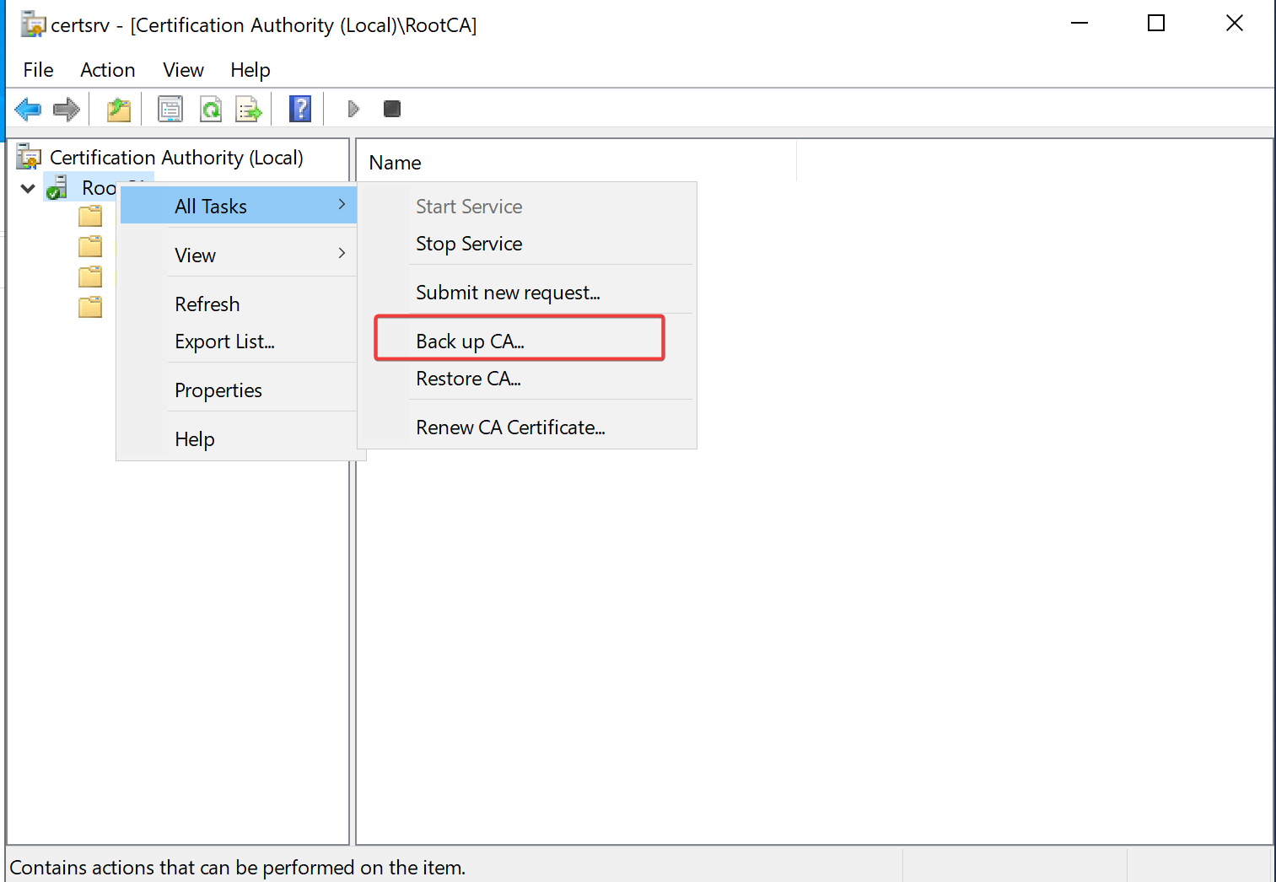
Task: Open Properties via the toolbar sheet icon
Action: 170,109
